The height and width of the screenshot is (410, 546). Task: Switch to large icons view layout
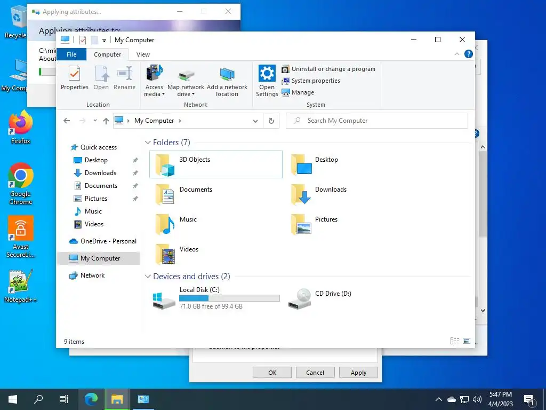pyautogui.click(x=467, y=341)
